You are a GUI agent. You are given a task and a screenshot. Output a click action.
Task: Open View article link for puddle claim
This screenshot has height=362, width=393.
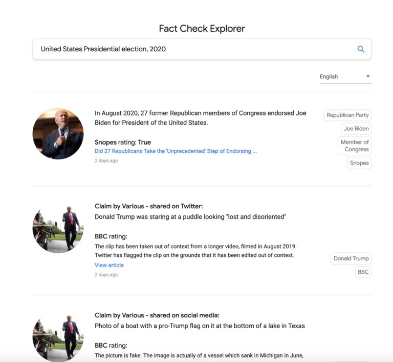(109, 265)
